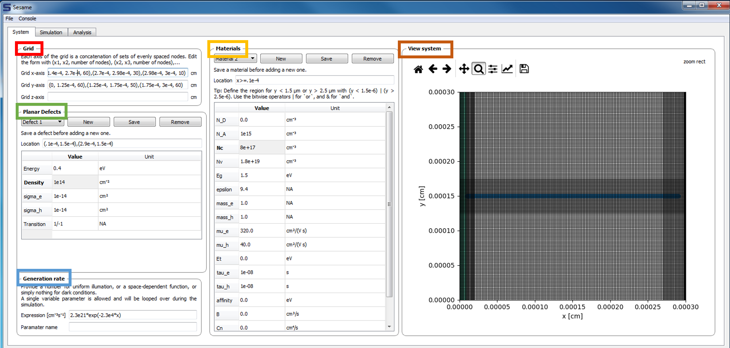Switch to the Analysis tab
This screenshot has width=730, height=348.
[82, 32]
